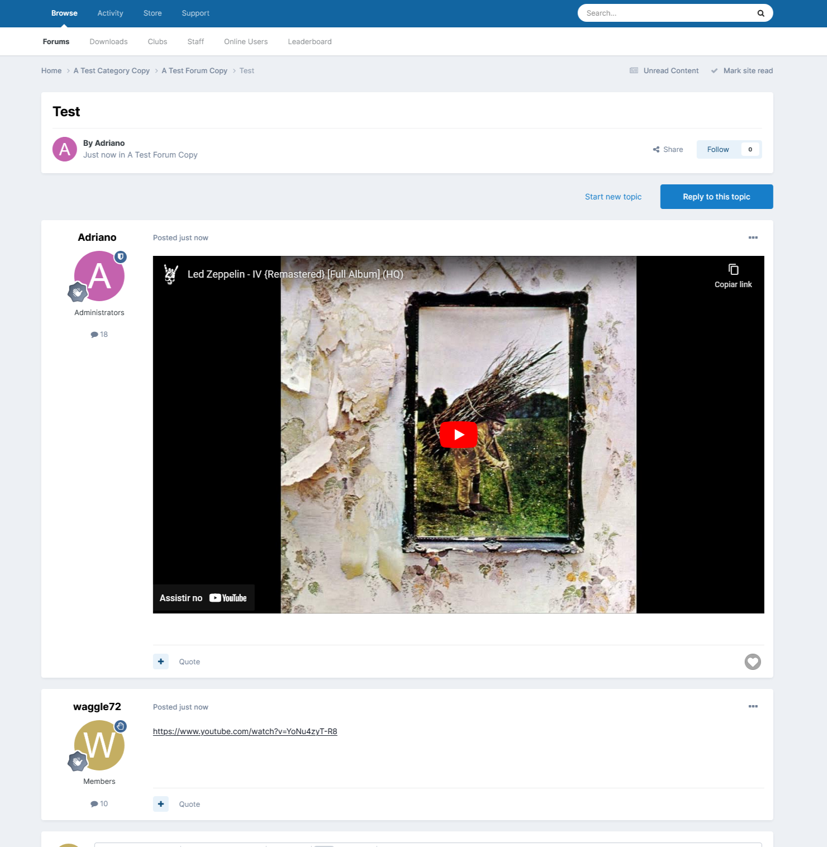Click Adriano's post count 18
827x847 pixels.
pos(99,335)
